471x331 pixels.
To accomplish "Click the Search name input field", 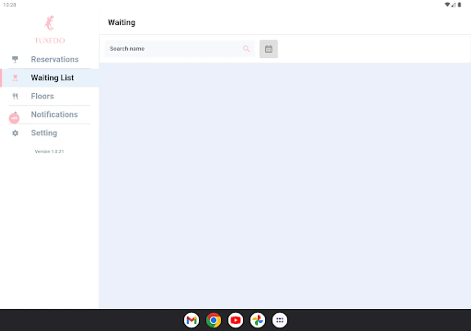I will tap(166, 49).
